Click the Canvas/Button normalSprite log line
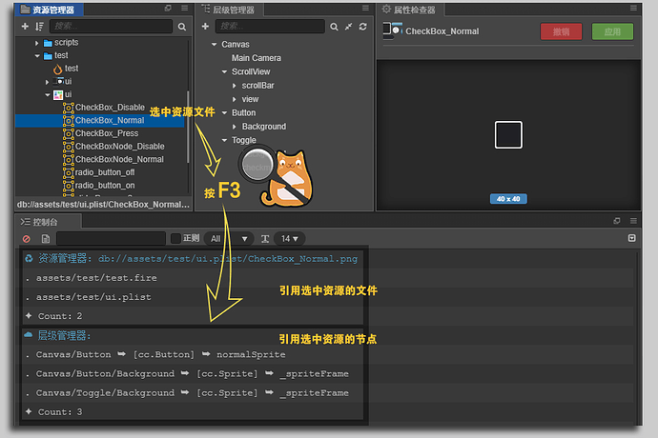 [x=161, y=354]
